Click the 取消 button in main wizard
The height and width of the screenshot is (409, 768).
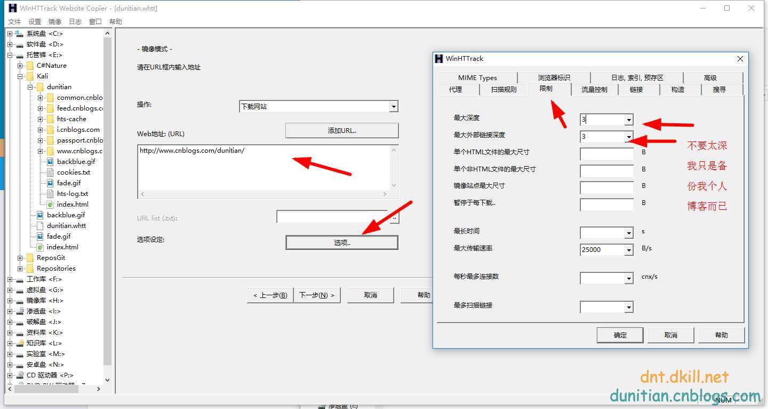[x=371, y=295]
